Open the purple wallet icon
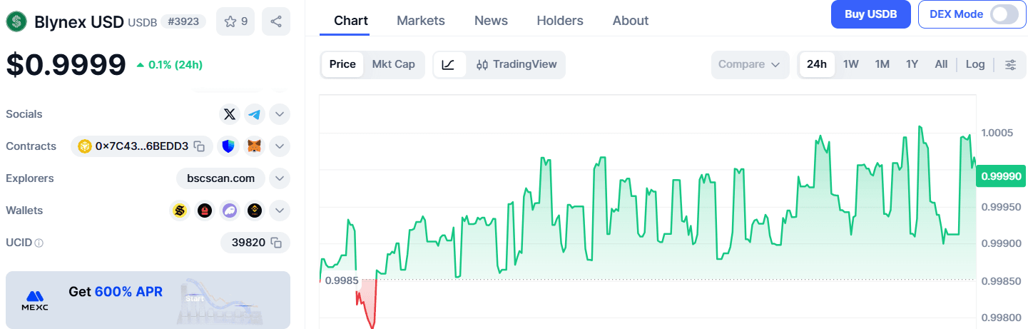 [x=230, y=211]
